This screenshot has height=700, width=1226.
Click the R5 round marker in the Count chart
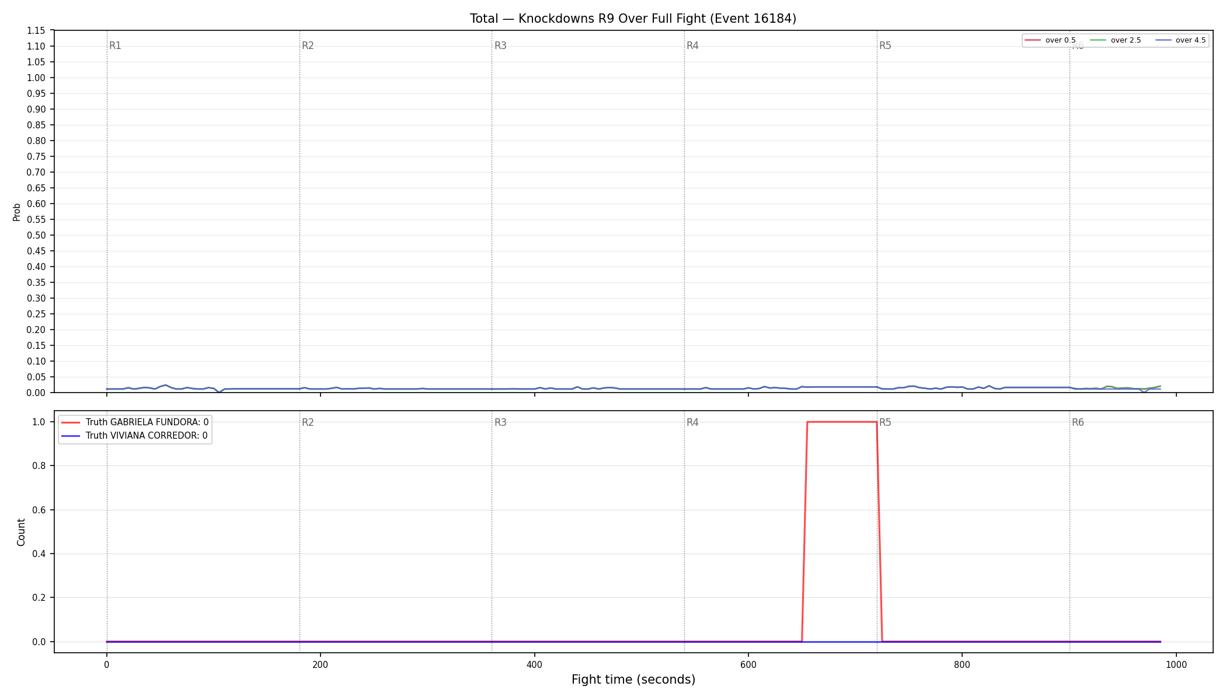[x=885, y=423]
